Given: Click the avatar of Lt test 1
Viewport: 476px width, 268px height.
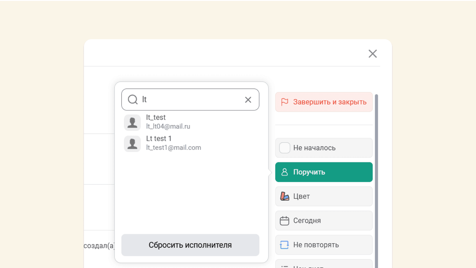Looking at the screenshot, I should [132, 144].
